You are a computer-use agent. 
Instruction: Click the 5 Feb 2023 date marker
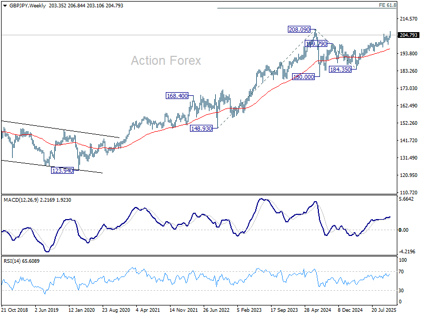[x=250, y=310]
